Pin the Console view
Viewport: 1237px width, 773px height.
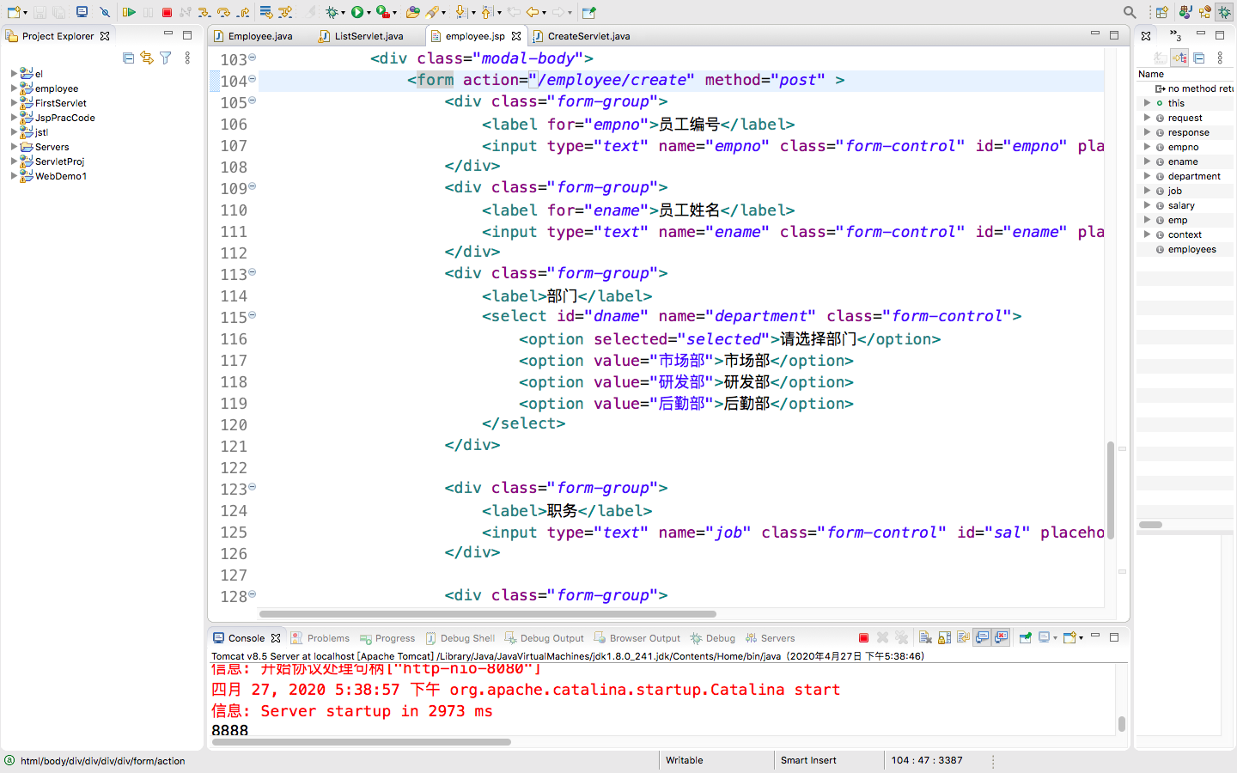click(x=1025, y=638)
